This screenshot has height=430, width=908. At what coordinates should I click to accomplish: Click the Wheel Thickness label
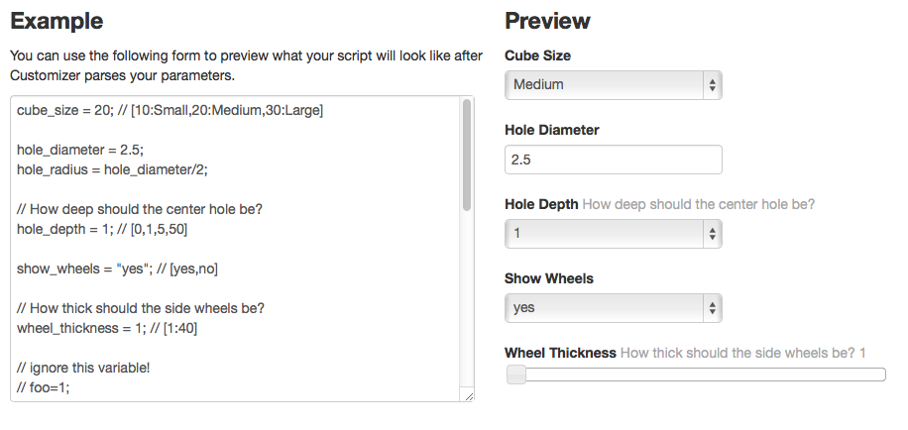pyautogui.click(x=560, y=353)
